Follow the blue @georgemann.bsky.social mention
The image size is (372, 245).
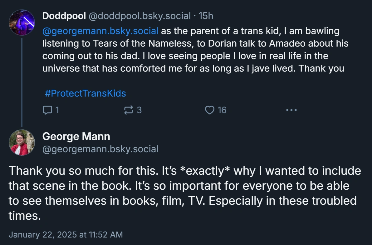click(x=100, y=31)
